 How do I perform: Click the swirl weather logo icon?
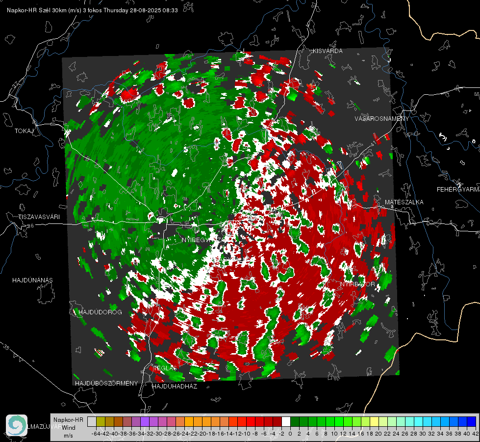pos(17,425)
